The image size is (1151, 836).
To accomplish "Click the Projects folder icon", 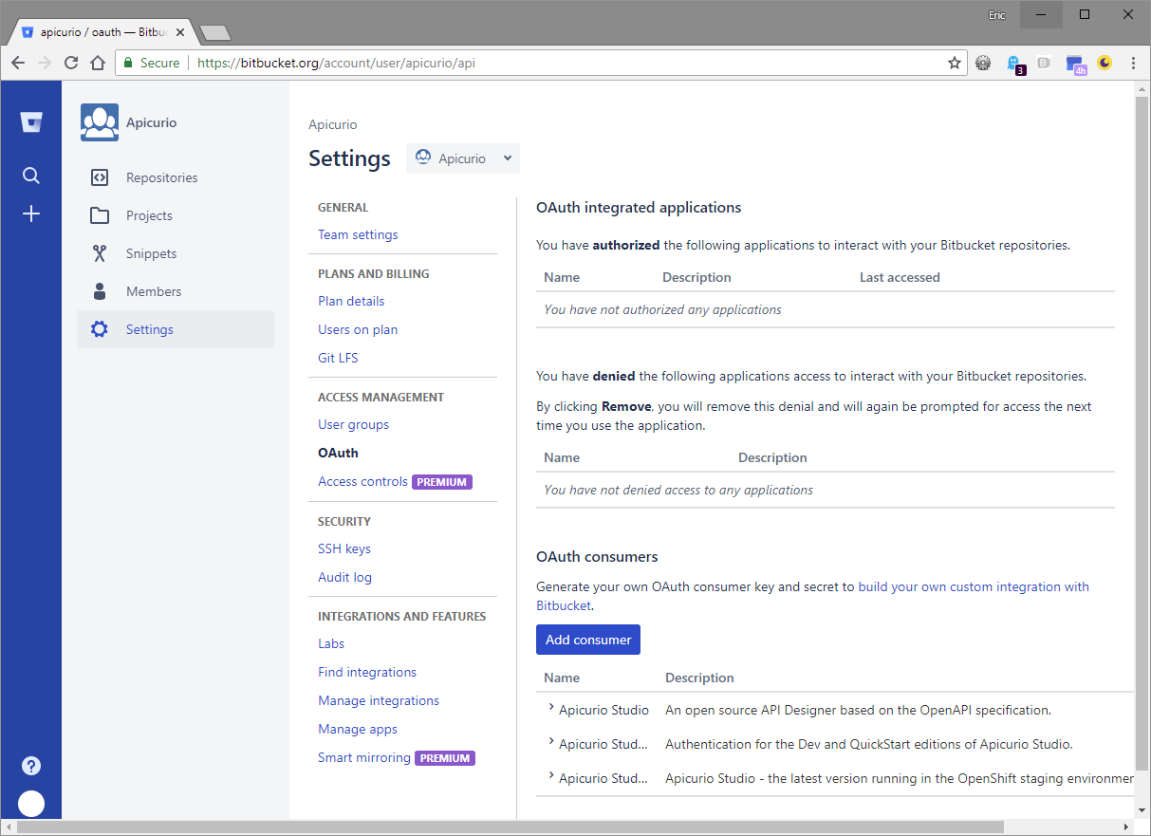I will 100,215.
